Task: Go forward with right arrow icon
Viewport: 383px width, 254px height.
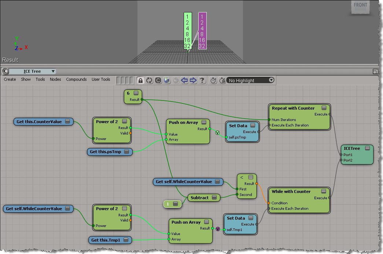Action: pos(193,80)
